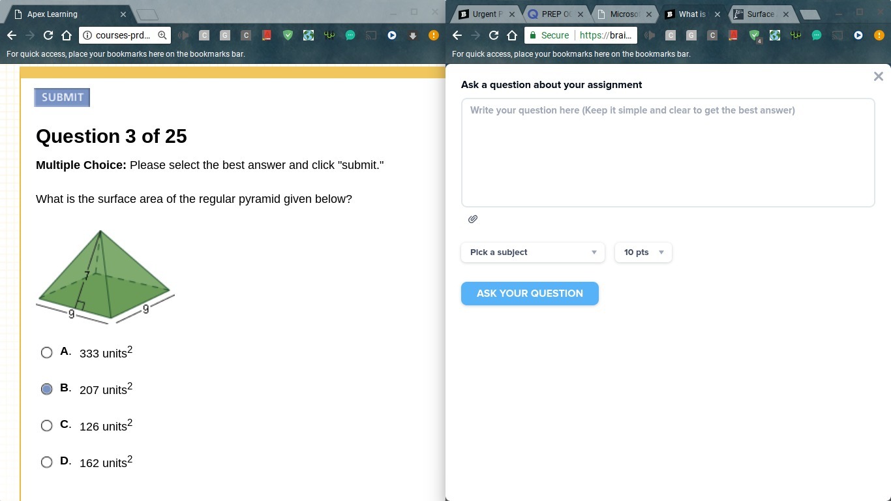
Task: Switch to the What is tab
Action: 692,14
